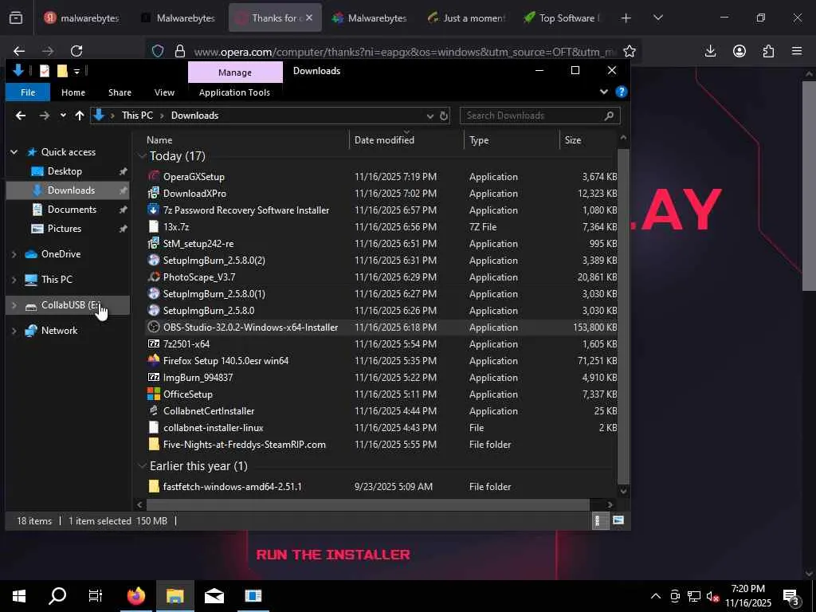Open the browser downloads panel
The width and height of the screenshot is (816, 612).
click(710, 51)
